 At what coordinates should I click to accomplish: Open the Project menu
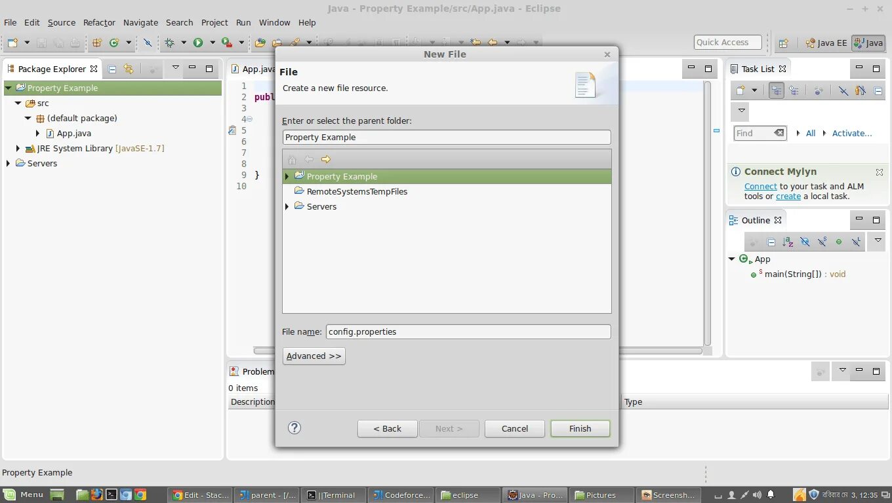click(214, 22)
